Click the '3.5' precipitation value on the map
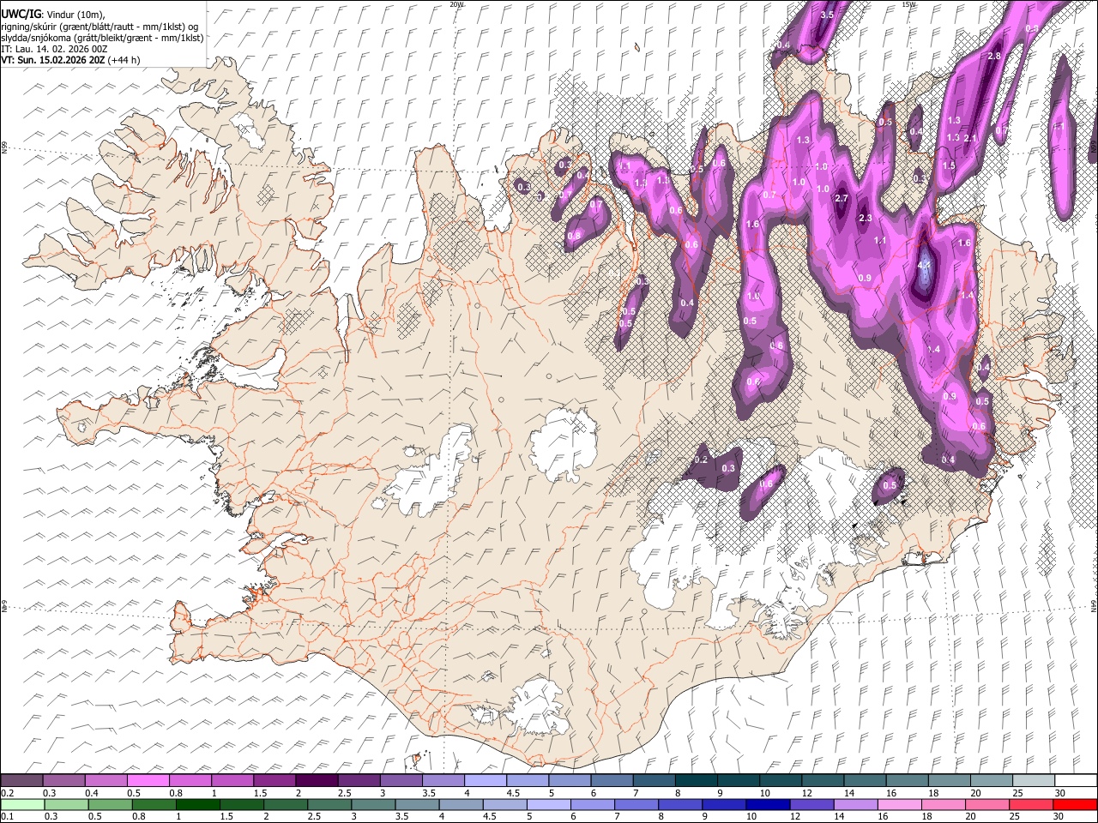This screenshot has height=823, width=1098. (827, 15)
